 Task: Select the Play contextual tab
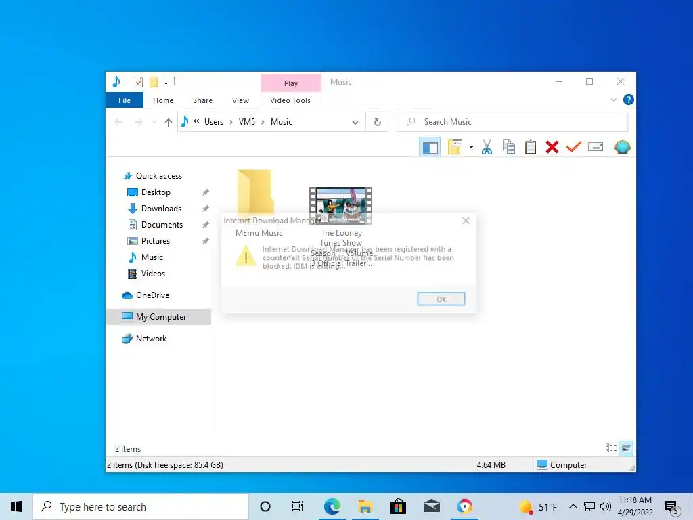click(x=291, y=83)
